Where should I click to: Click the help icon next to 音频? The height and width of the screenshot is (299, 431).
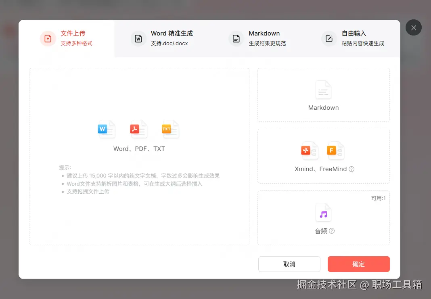coord(332,231)
